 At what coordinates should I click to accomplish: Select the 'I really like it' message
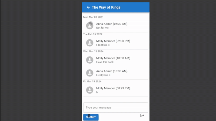[103, 75]
